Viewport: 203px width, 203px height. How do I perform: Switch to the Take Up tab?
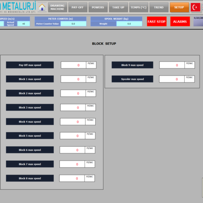pyautogui.click(x=118, y=7)
